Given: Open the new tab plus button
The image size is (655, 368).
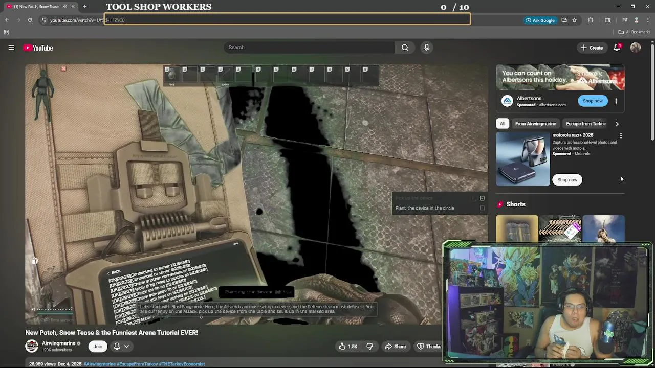Looking at the screenshot, I should pyautogui.click(x=84, y=7).
